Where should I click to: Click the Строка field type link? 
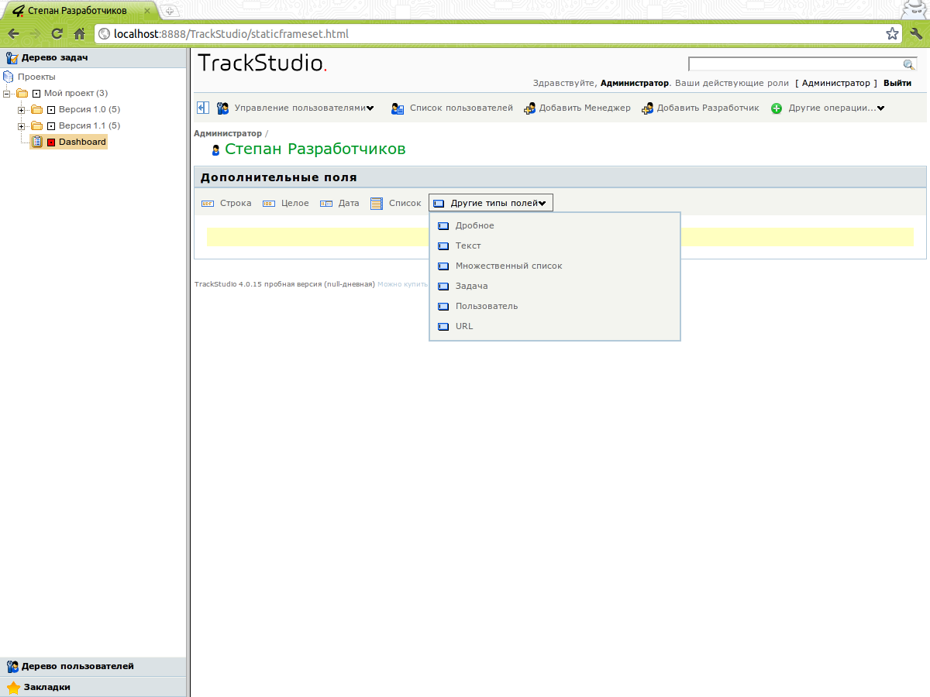(x=236, y=204)
